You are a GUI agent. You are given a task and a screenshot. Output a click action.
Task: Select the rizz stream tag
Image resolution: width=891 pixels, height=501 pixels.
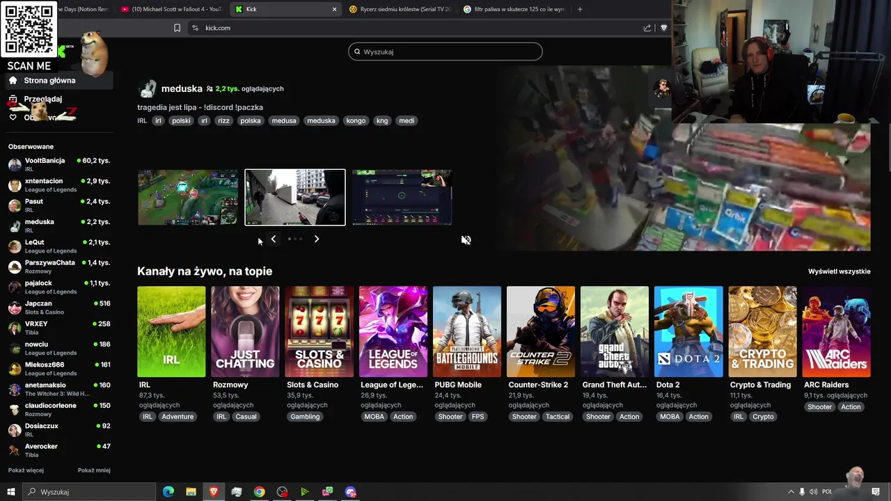pos(223,120)
